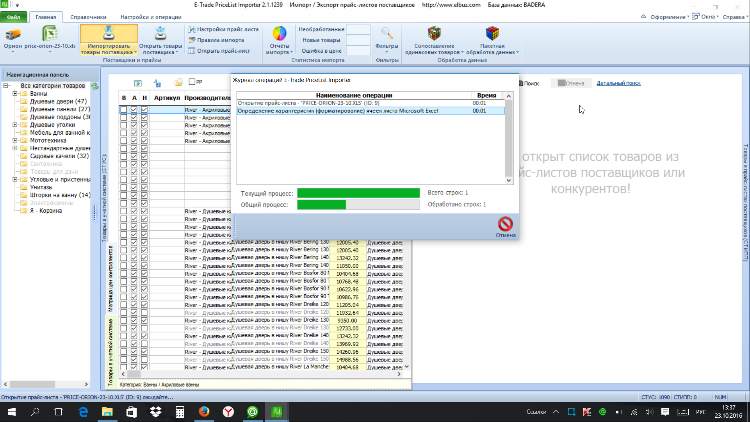
Task: Click the Отмена button beside Поиск
Action: [571, 83]
